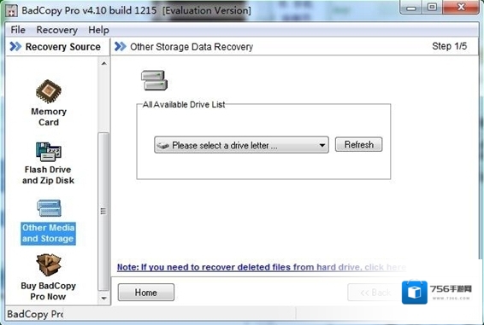The width and height of the screenshot is (484, 325).
Task: Expand the 'Please select a drive letter' dropdown
Action: point(241,145)
